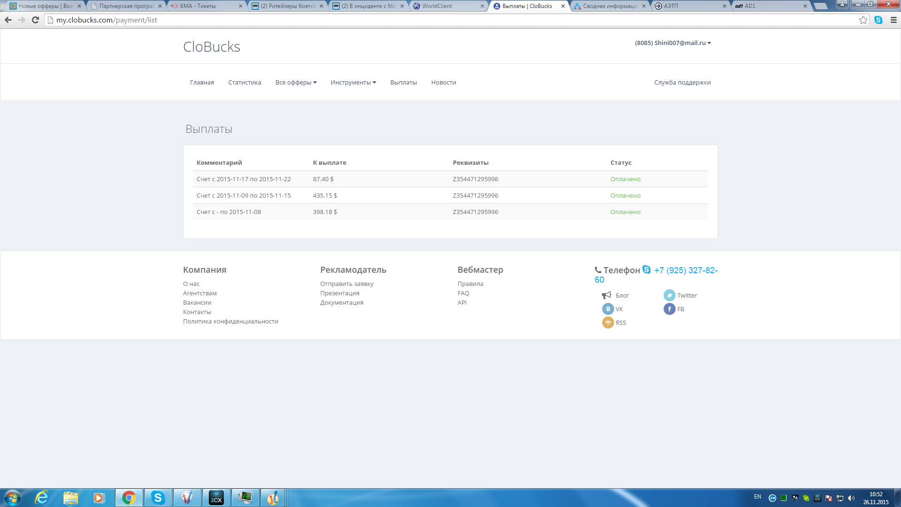
Task: Select row Счет с 2015-11-17 по 2015-11-22
Action: (x=450, y=179)
